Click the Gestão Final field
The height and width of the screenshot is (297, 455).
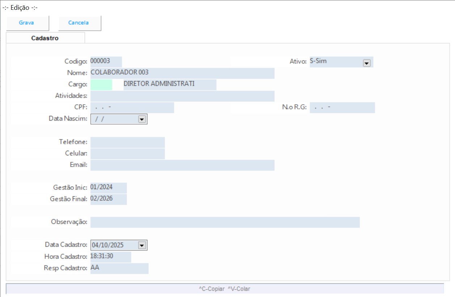coord(108,199)
